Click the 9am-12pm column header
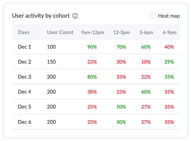This screenshot has height=141, width=191. click(92, 33)
